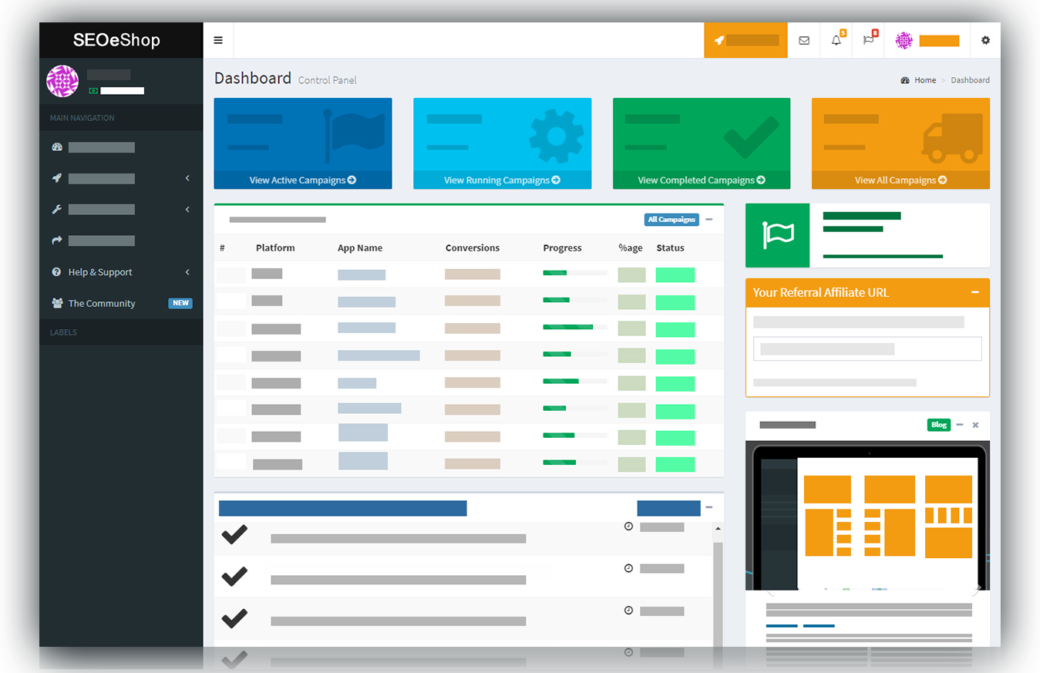Click View Running Campaigns

click(502, 180)
